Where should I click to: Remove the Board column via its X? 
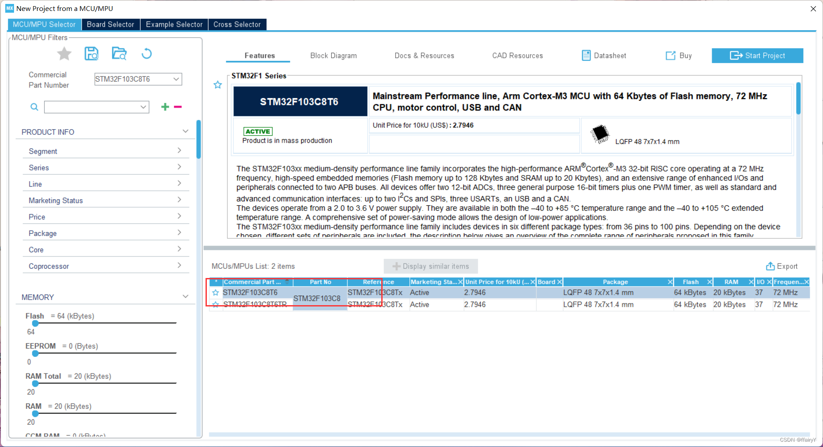(560, 282)
